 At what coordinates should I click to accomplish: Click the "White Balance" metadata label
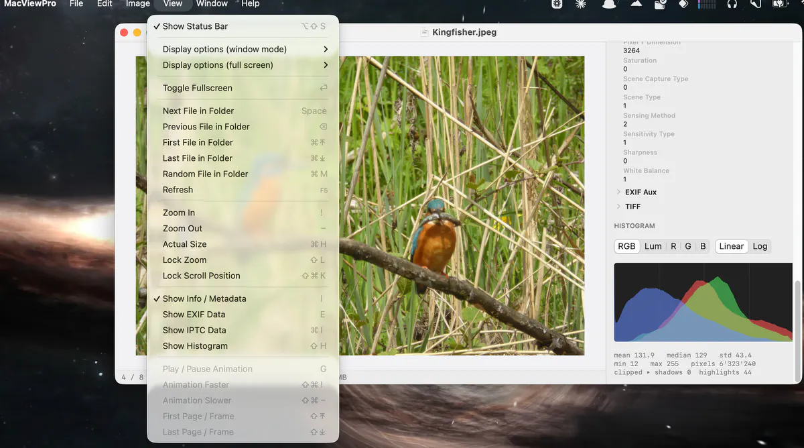[x=646, y=171]
